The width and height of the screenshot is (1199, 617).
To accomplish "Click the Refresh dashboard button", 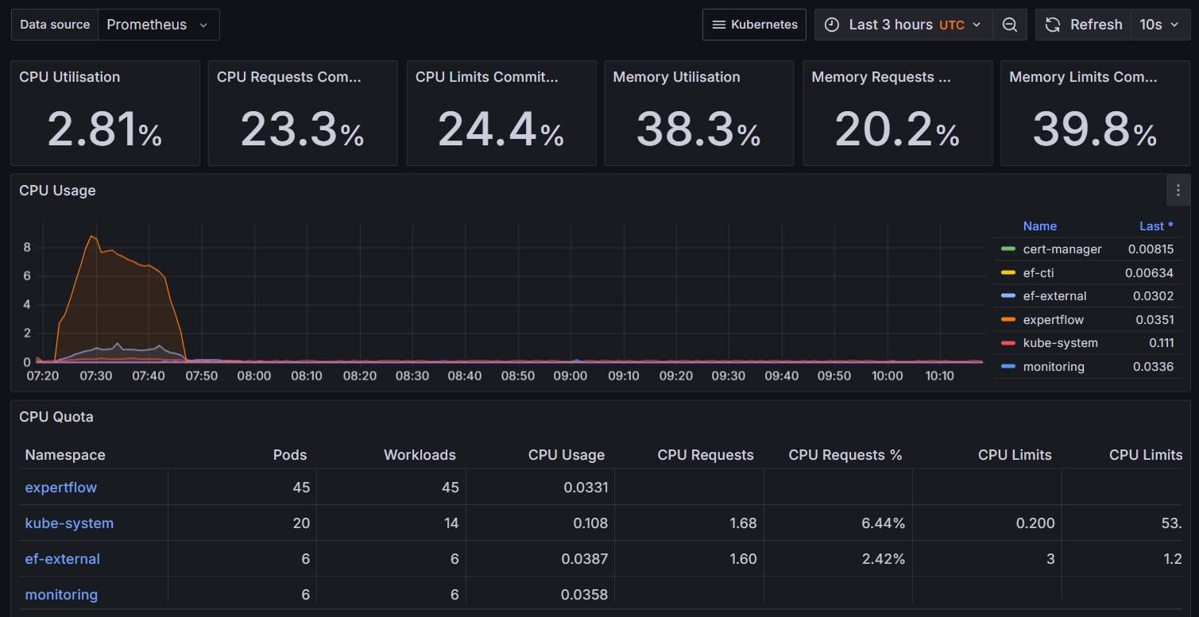I will tap(1084, 25).
